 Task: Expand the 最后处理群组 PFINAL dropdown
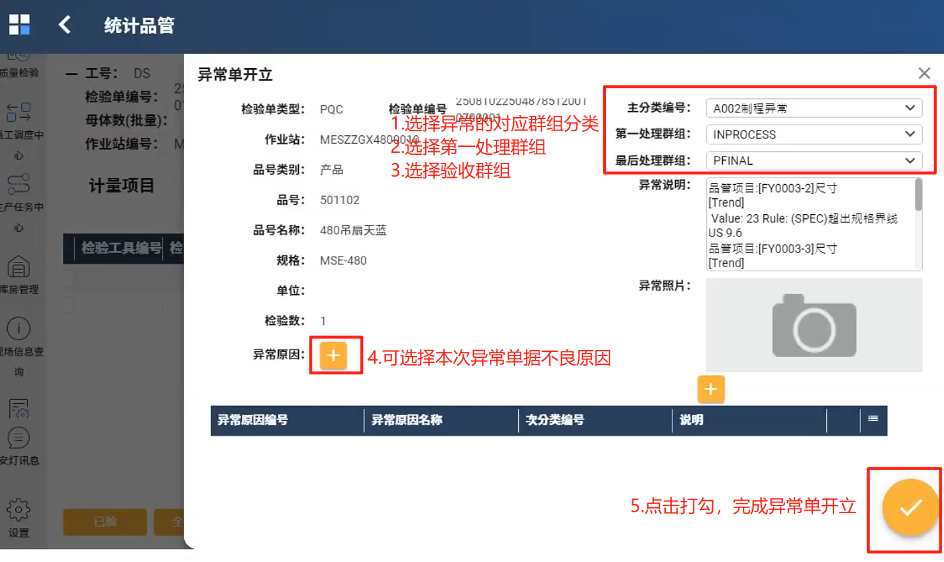[x=813, y=161]
